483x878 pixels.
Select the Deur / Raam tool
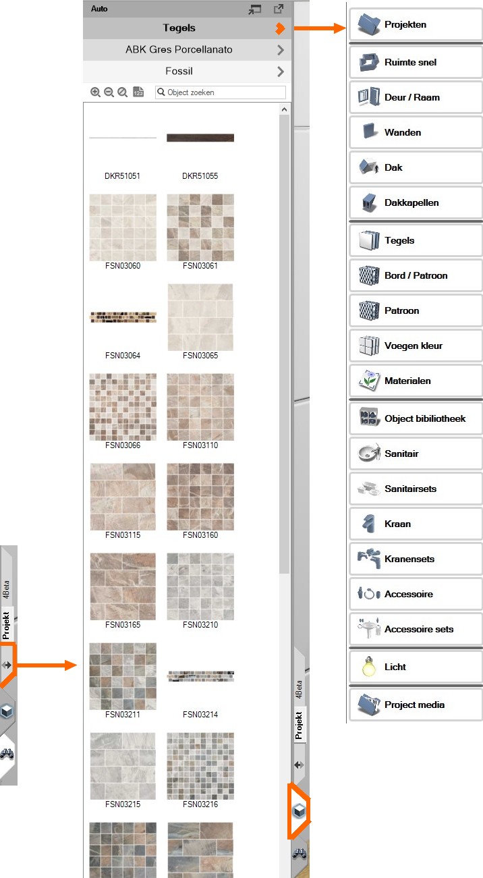416,97
